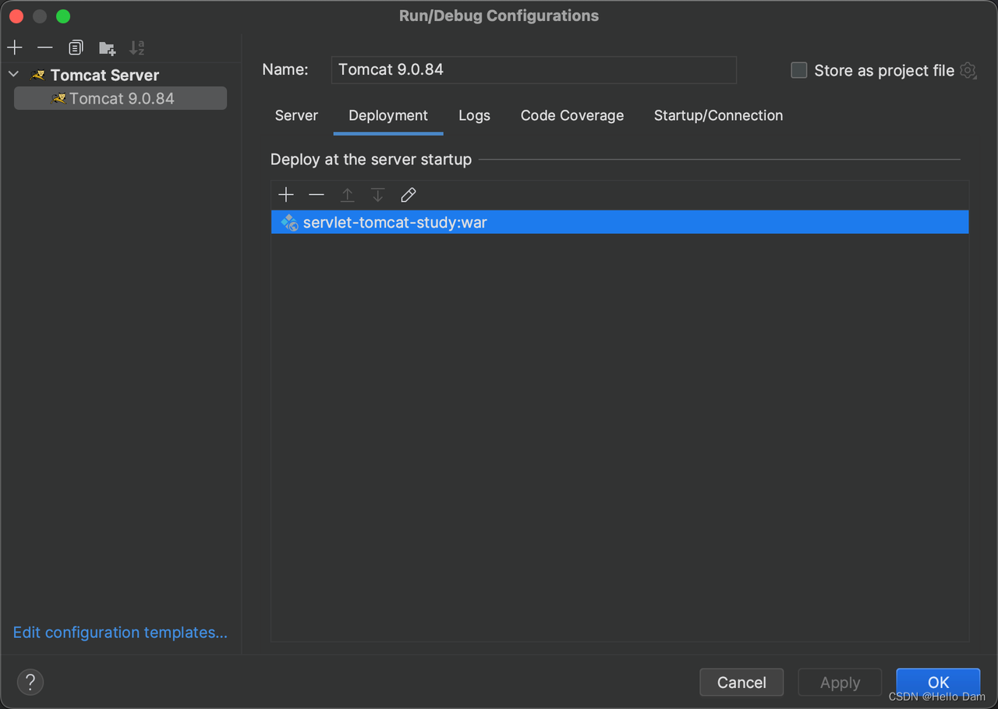Move deployment artifact up
Screen dimensions: 998x709
pyautogui.click(x=347, y=195)
